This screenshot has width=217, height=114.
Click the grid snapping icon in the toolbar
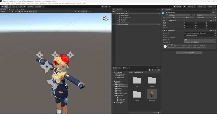43,6
